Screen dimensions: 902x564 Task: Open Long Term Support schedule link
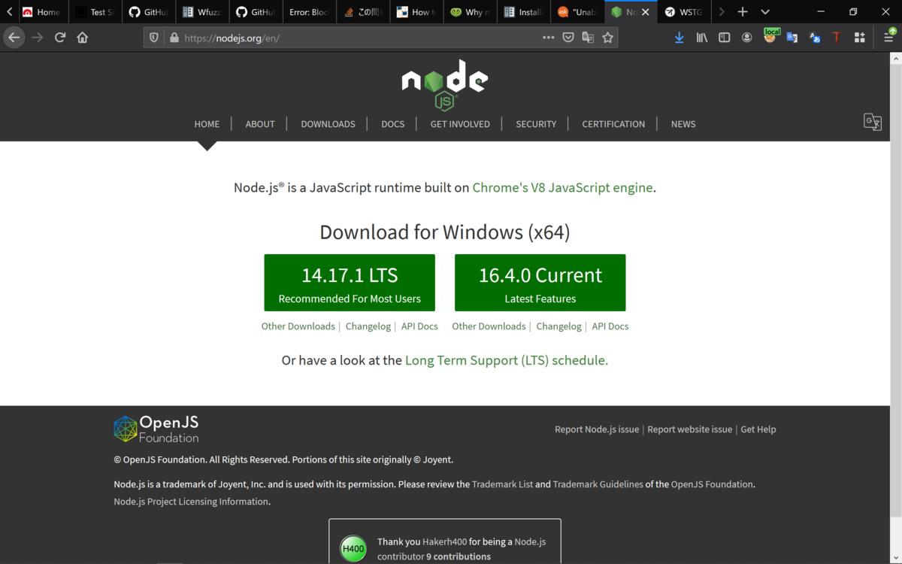pos(507,360)
